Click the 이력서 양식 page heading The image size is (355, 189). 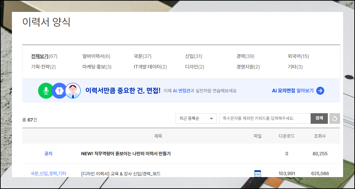point(46,22)
